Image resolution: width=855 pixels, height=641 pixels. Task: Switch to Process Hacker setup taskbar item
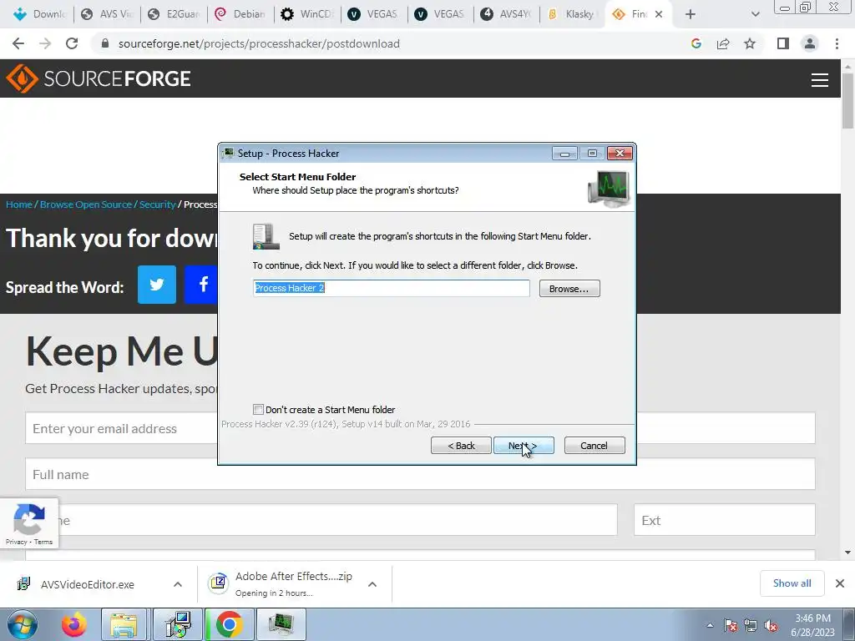coord(281,624)
